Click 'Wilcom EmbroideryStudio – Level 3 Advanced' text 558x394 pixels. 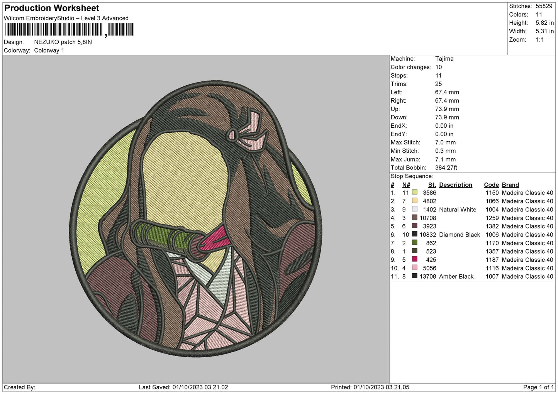coord(66,18)
